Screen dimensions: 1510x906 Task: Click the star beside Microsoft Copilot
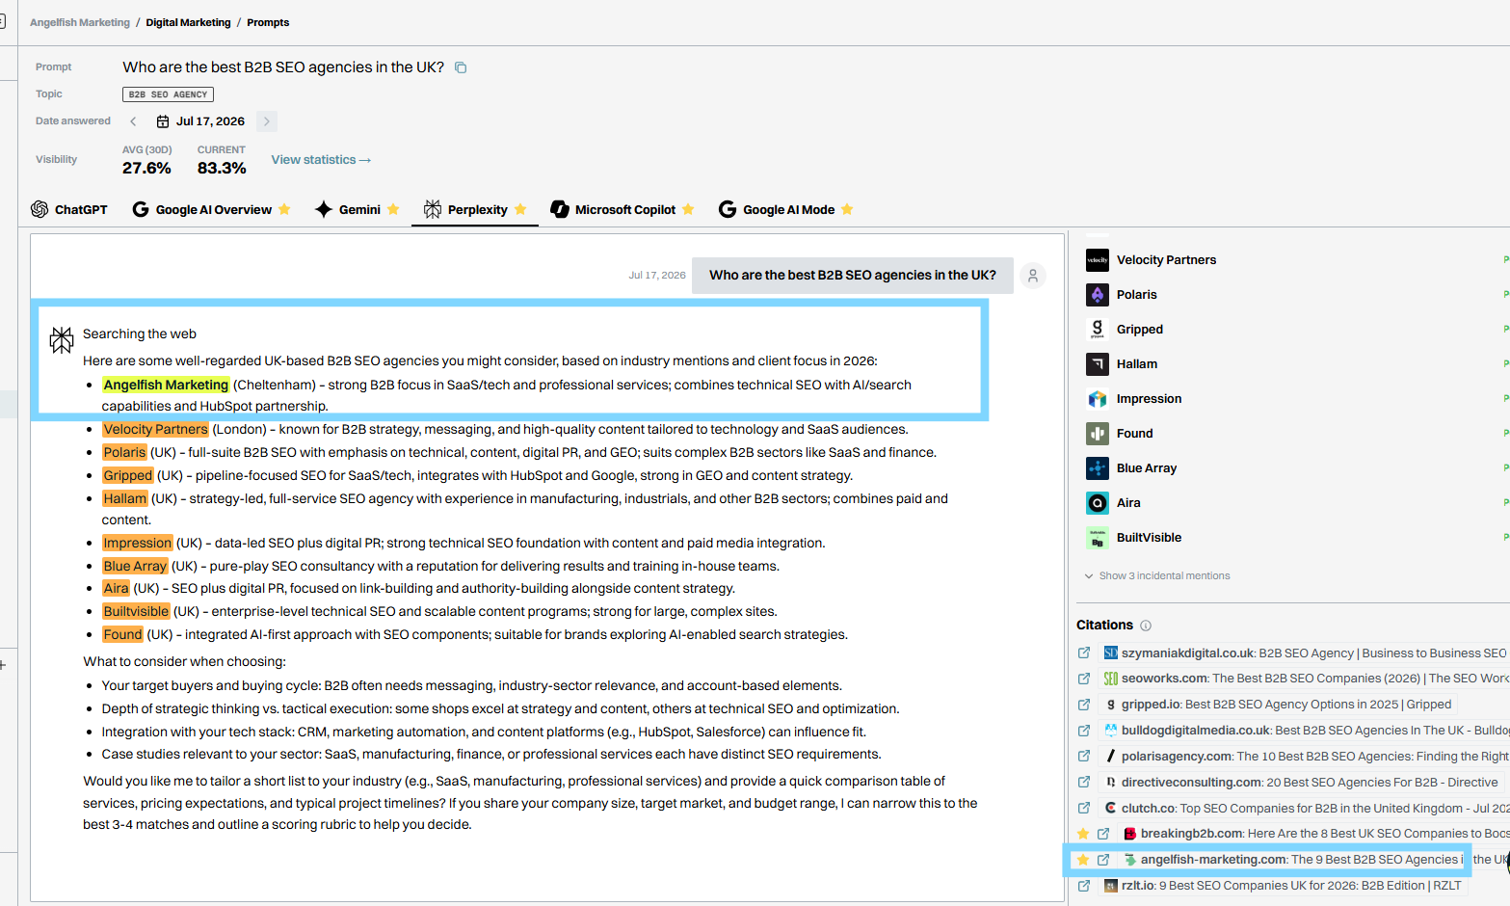[x=688, y=209]
